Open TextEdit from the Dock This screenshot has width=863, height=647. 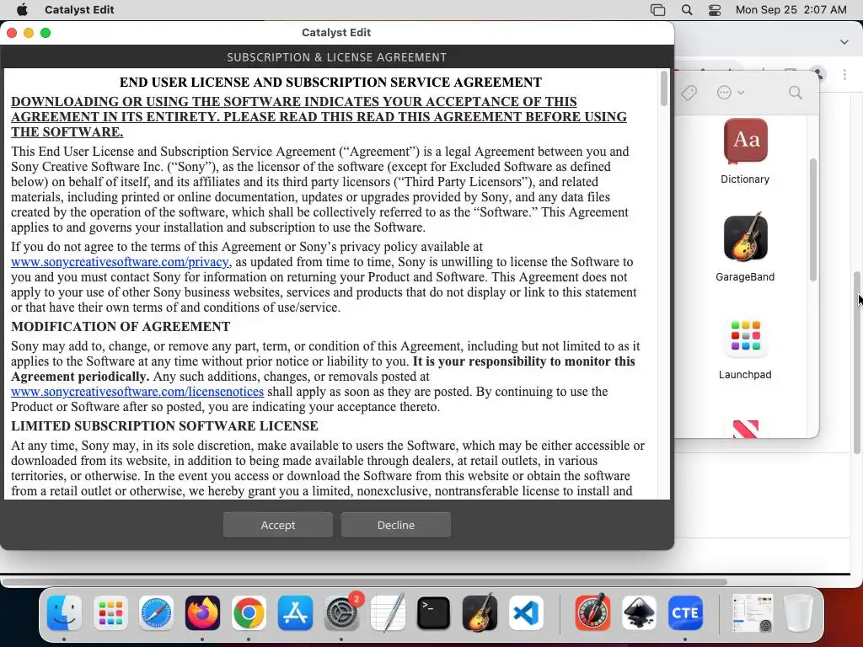pos(388,613)
